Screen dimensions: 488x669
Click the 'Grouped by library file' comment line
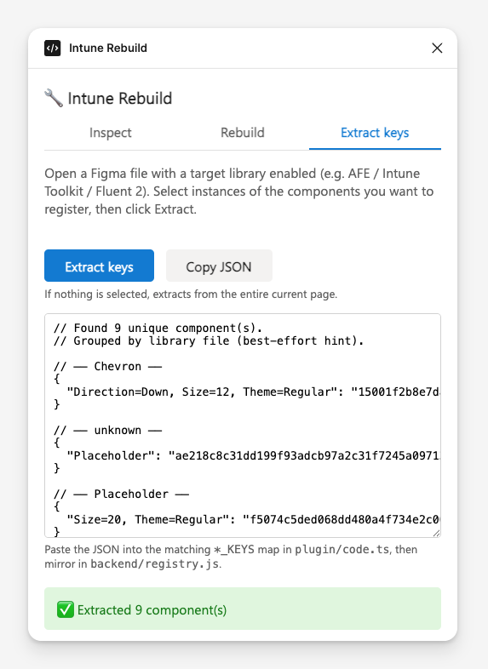tap(209, 341)
